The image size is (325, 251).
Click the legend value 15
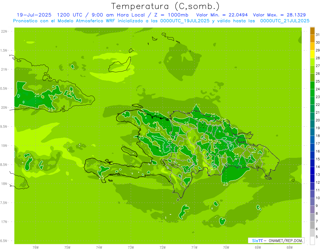(x=318, y=159)
